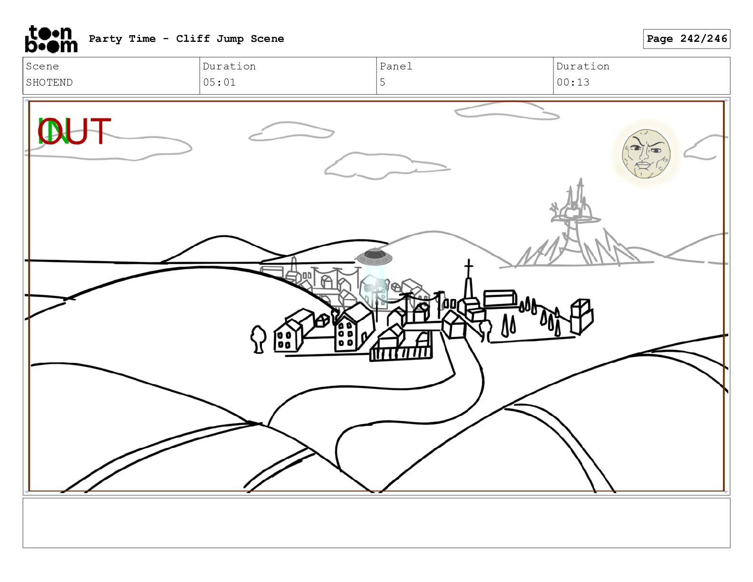Click the 'Page 242/246' page indicator
Screen dimensions: 753x582
click(x=686, y=39)
